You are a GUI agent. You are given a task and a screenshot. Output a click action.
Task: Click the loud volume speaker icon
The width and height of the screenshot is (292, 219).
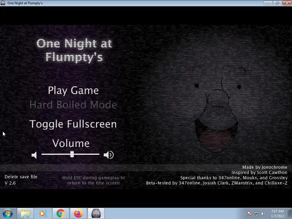[x=109, y=155]
